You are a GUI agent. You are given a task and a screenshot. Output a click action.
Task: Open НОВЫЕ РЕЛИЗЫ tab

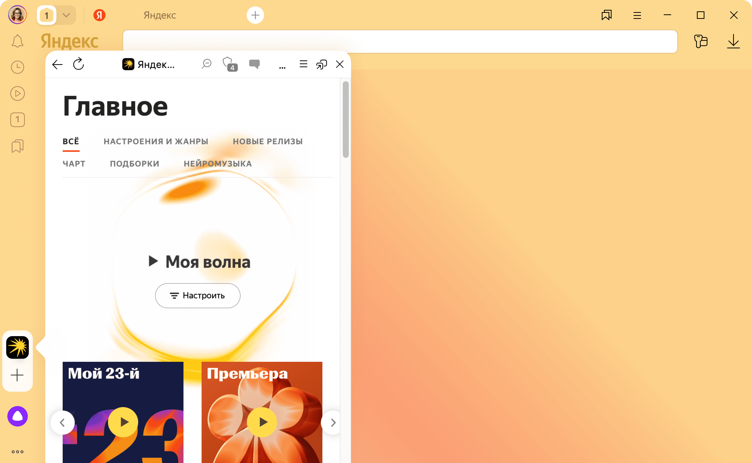[x=268, y=141]
